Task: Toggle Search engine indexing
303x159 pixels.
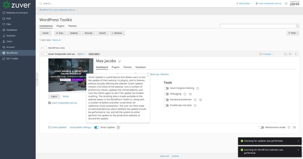Action: tap(166, 88)
